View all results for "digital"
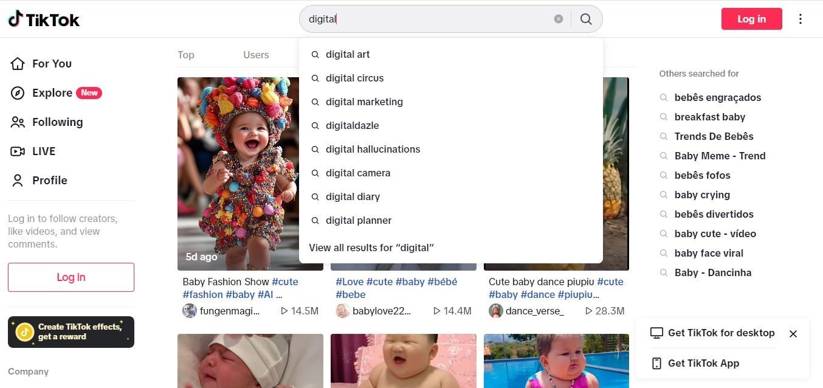 tap(371, 248)
